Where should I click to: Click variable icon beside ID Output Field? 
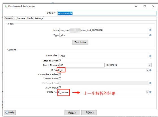click(150, 83)
